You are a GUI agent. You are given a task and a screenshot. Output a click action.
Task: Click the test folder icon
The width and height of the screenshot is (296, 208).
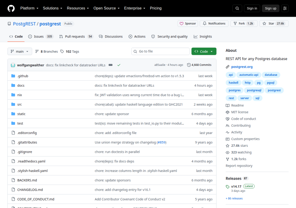point(13,123)
